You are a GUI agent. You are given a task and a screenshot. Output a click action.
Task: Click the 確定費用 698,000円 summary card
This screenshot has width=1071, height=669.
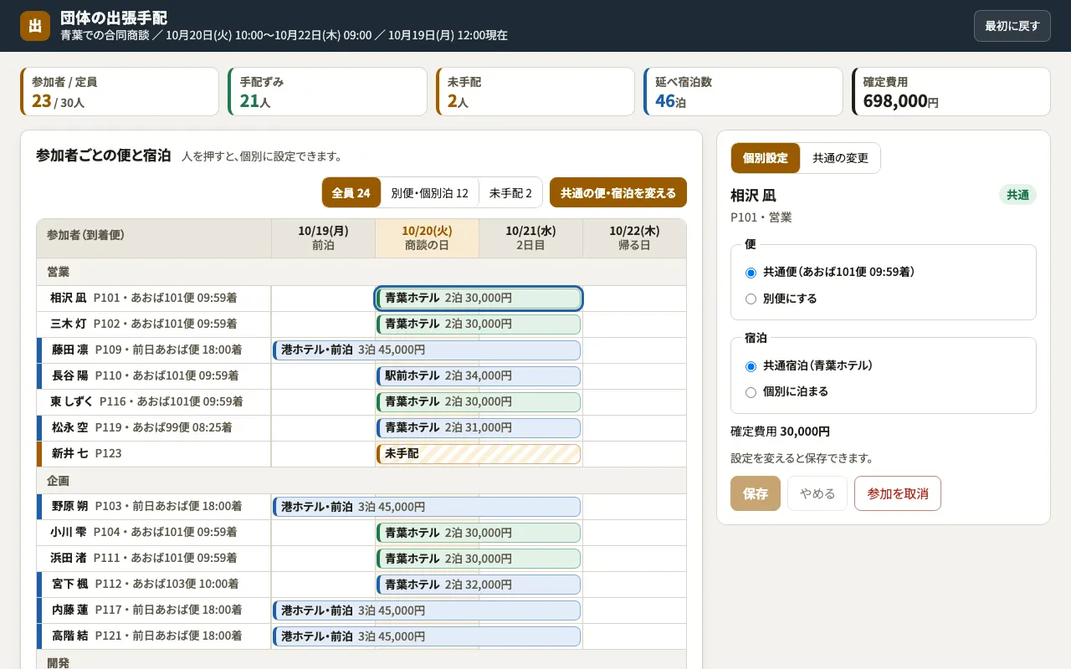[951, 92]
